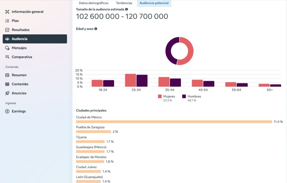This screenshot has height=183, width=287.
Task: Click the Información general sidebar icon
Action: (x=7, y=12)
